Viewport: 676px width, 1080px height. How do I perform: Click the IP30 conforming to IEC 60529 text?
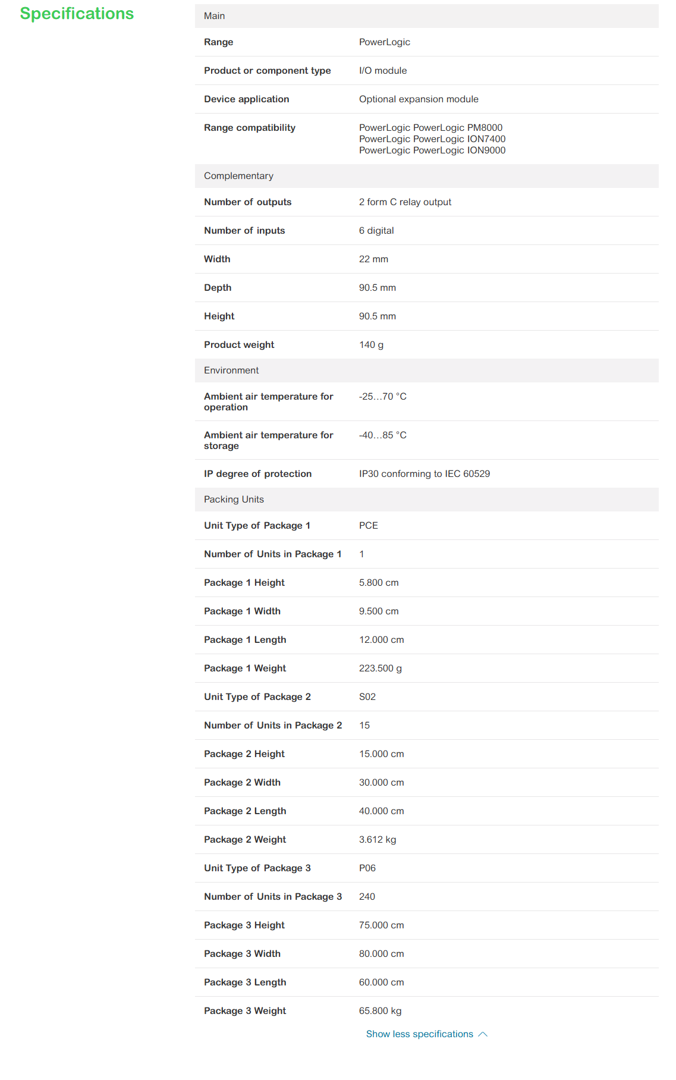point(425,474)
